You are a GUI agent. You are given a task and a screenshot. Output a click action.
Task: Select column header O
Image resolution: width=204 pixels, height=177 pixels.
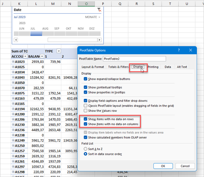coord(86,4)
